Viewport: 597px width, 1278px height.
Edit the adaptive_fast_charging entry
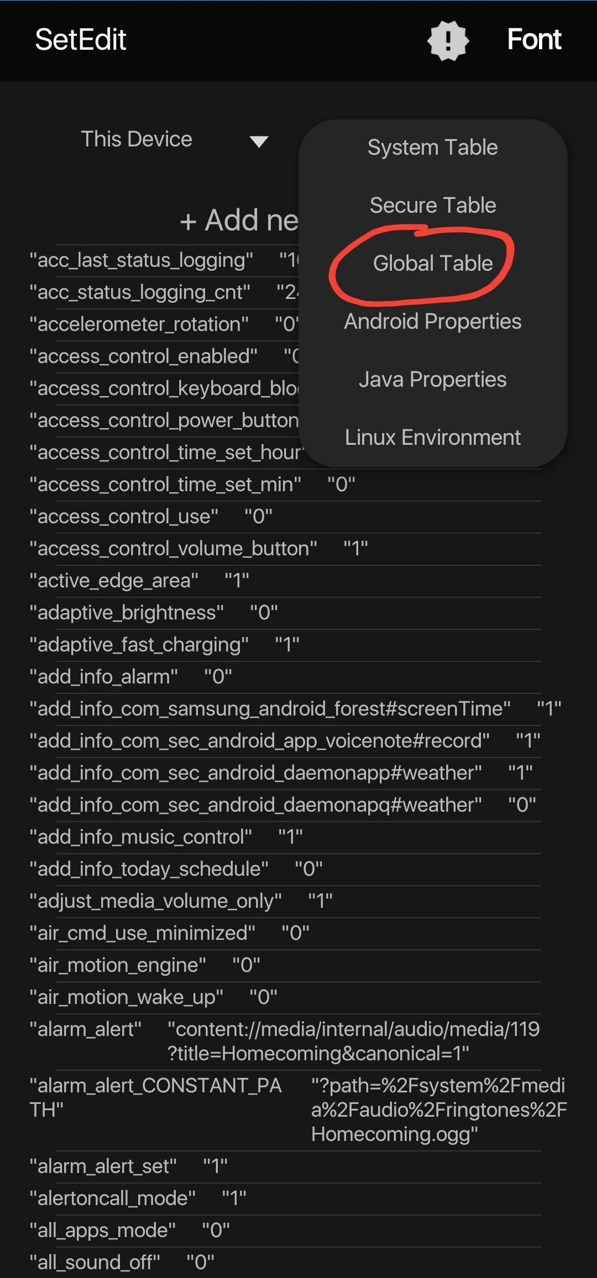pos(165,645)
